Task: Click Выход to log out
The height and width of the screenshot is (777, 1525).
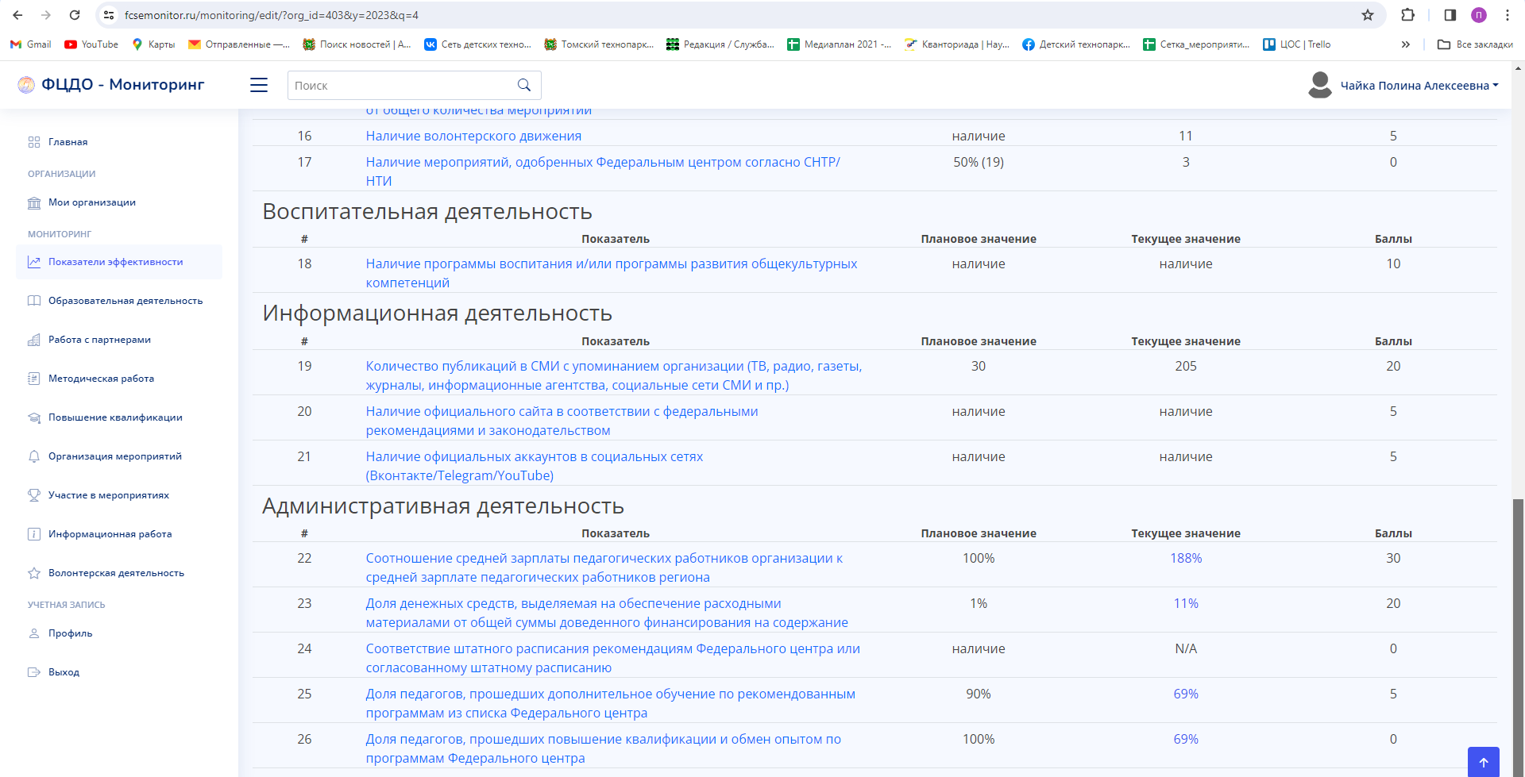Action: click(64, 672)
